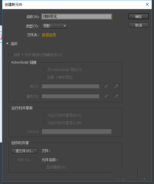
Task: Click the checkmark icon beside 基类(B) field
Action: [106, 96]
